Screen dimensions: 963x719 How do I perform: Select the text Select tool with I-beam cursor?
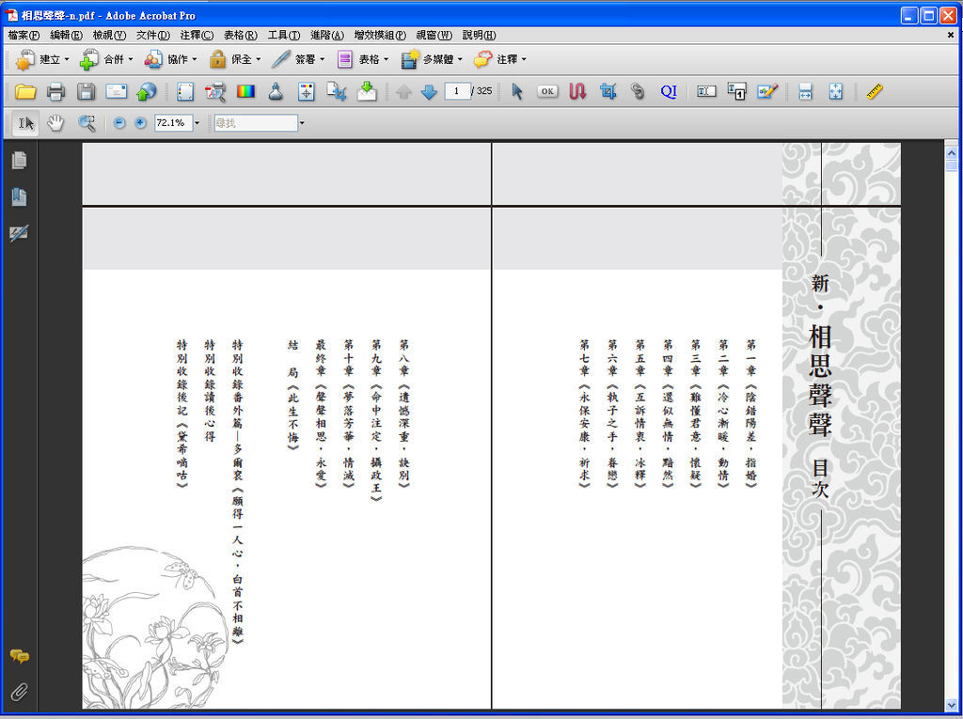point(25,123)
